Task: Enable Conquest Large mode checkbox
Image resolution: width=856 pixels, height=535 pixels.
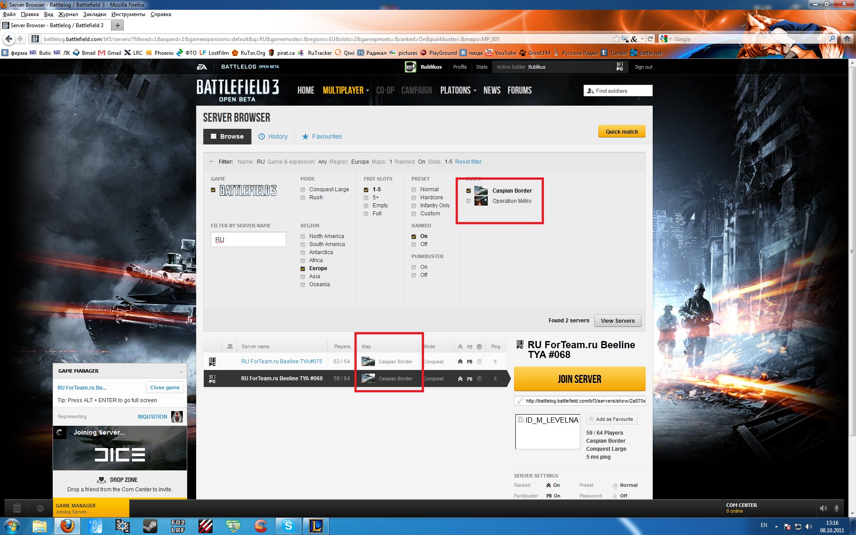Action: (x=303, y=190)
